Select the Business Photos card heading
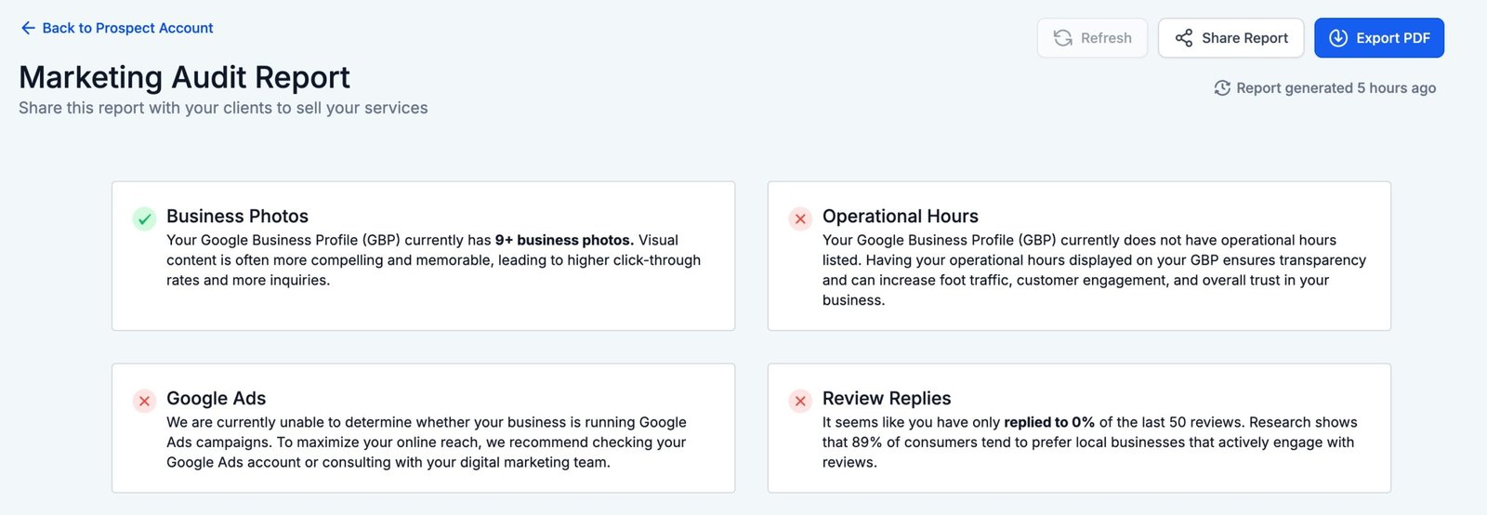The height and width of the screenshot is (515, 1487). 237,217
